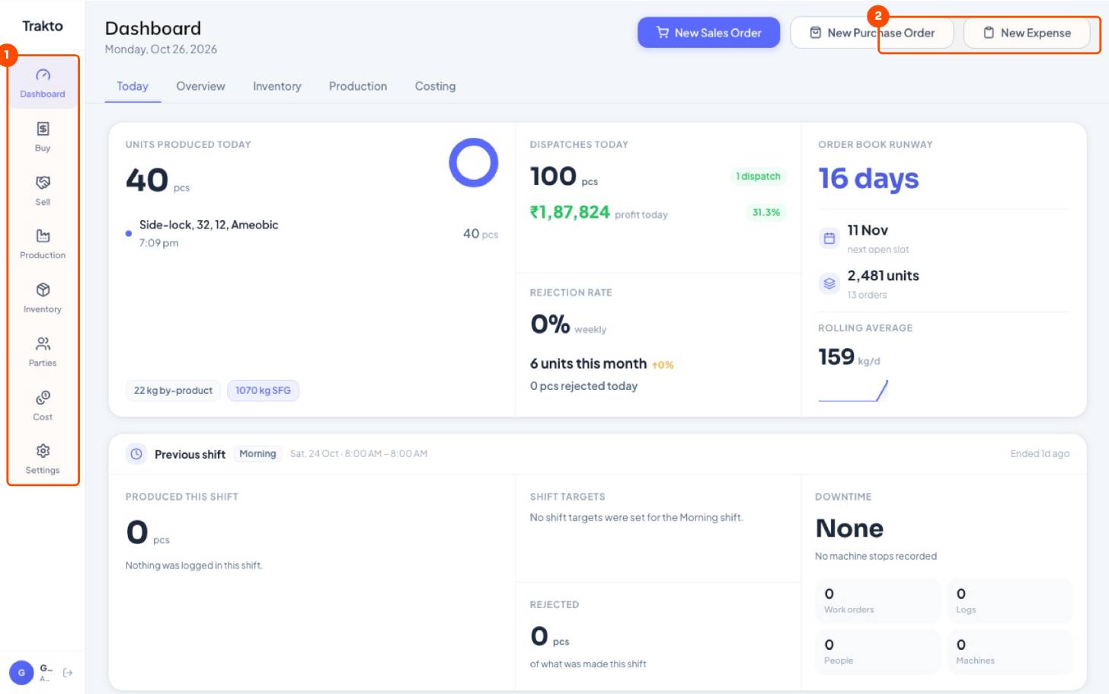Open the Costing tab
Image resolution: width=1109 pixels, height=694 pixels.
click(x=435, y=86)
